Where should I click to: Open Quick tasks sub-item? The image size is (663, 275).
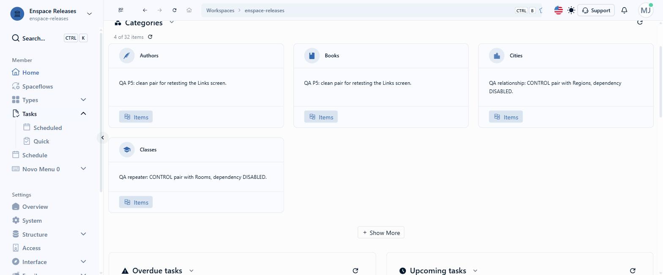pos(36,141)
